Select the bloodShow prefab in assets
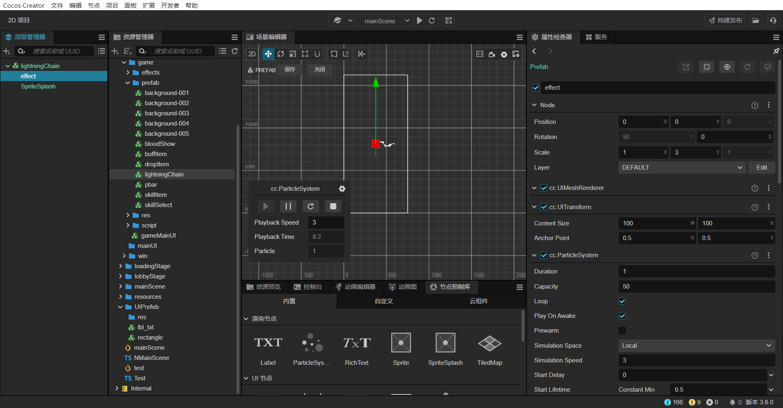783x408 pixels. (160, 144)
